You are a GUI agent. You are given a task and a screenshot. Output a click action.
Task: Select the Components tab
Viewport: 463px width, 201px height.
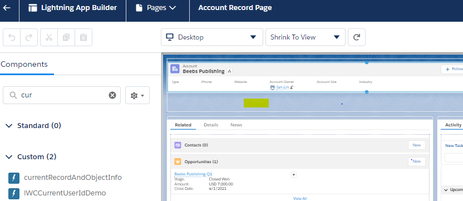point(24,64)
